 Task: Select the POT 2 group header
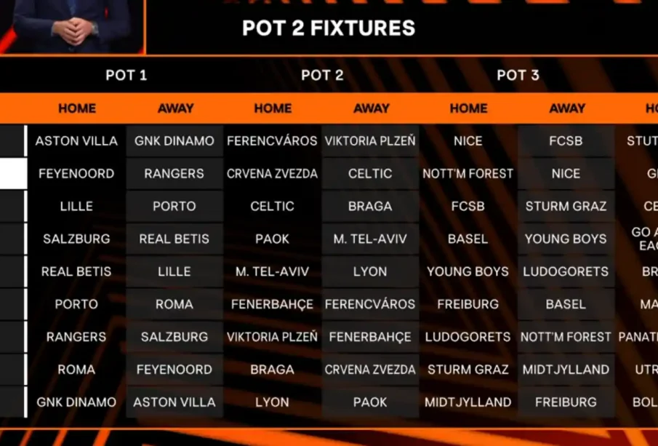[322, 75]
